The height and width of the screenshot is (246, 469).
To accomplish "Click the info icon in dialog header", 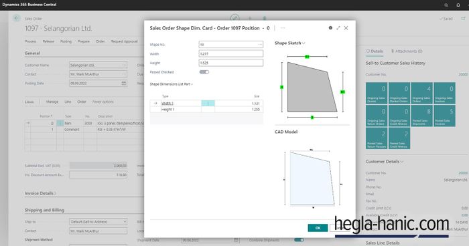I will point(330,28).
